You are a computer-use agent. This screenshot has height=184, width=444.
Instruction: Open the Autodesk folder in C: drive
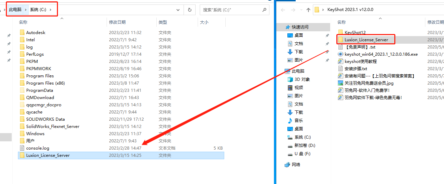click(36, 32)
